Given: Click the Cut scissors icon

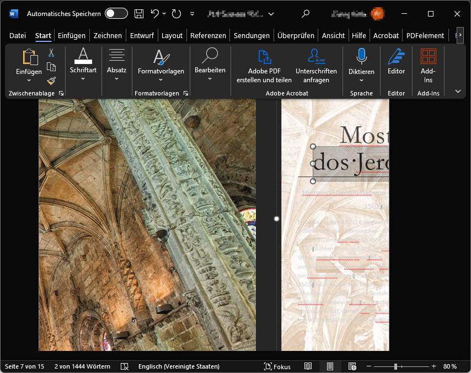Looking at the screenshot, I should click(51, 53).
